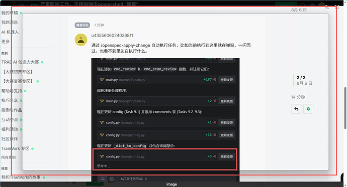Image resolution: width=347 pixels, height=187 pixels.
Task: Open the TraeWork 专区 category
Action: [x=15, y=148]
